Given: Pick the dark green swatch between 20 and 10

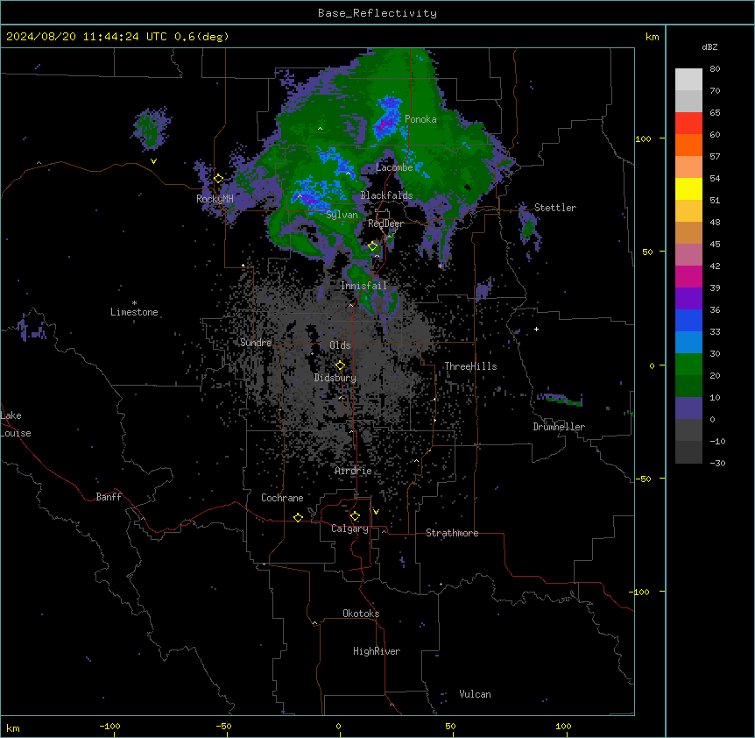Looking at the screenshot, I should (688, 387).
